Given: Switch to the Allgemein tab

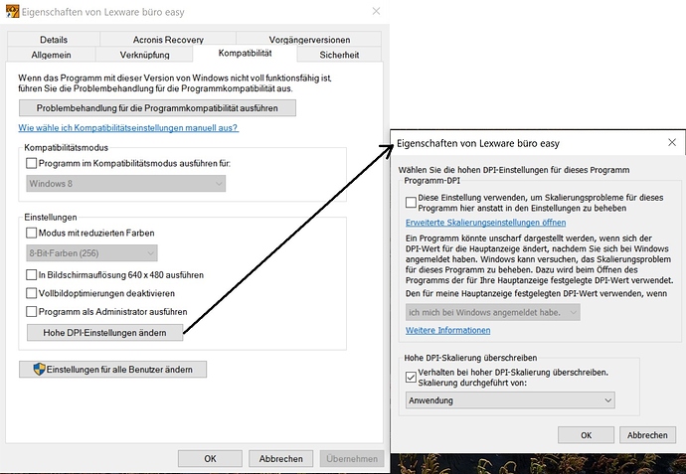Looking at the screenshot, I should coord(51,55).
